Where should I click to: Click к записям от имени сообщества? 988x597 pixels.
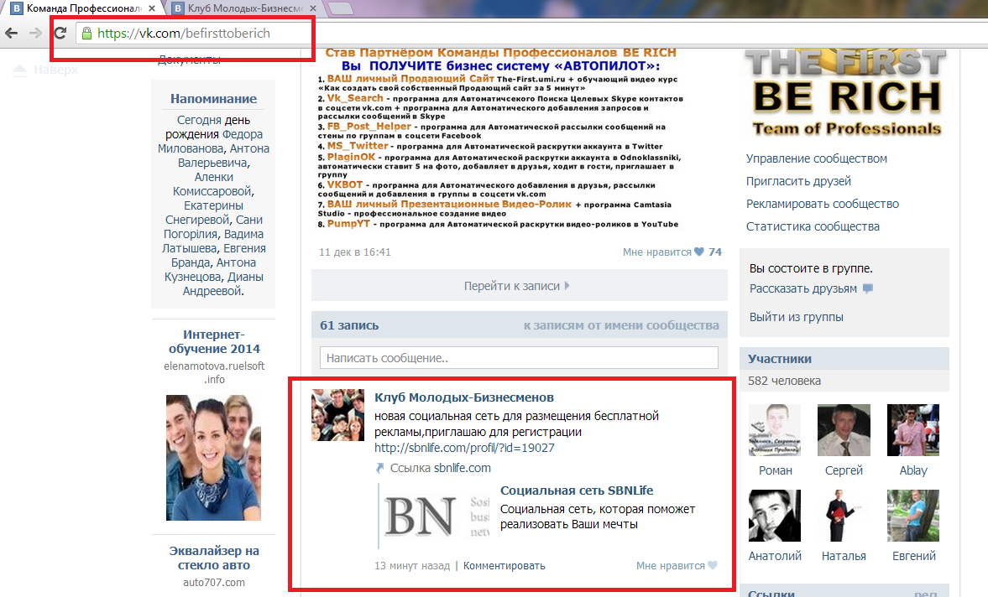tap(621, 325)
